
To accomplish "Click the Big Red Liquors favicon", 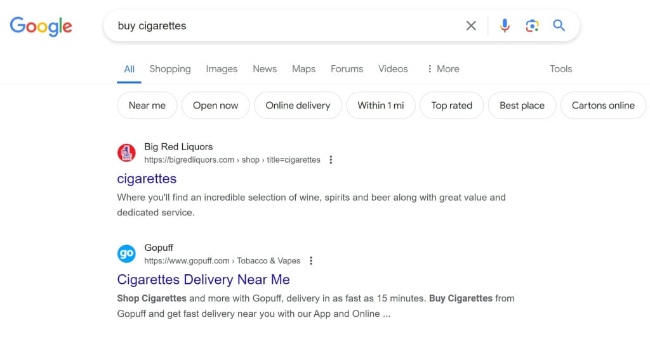I will click(126, 153).
